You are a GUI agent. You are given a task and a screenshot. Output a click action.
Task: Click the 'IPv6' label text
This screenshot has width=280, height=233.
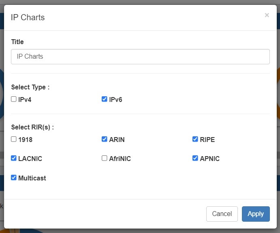point(115,100)
